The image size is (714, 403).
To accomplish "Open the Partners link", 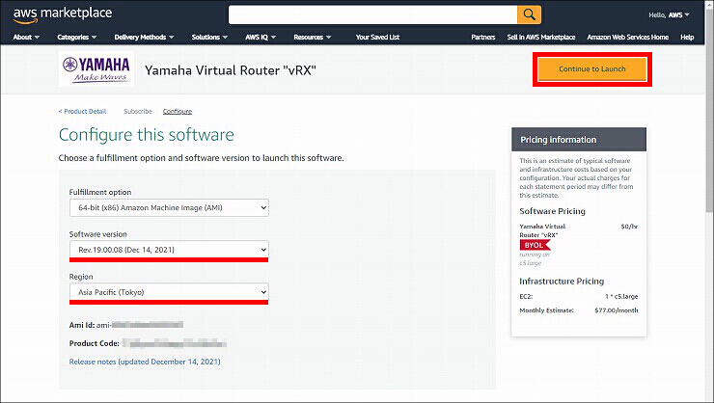I will pyautogui.click(x=483, y=38).
